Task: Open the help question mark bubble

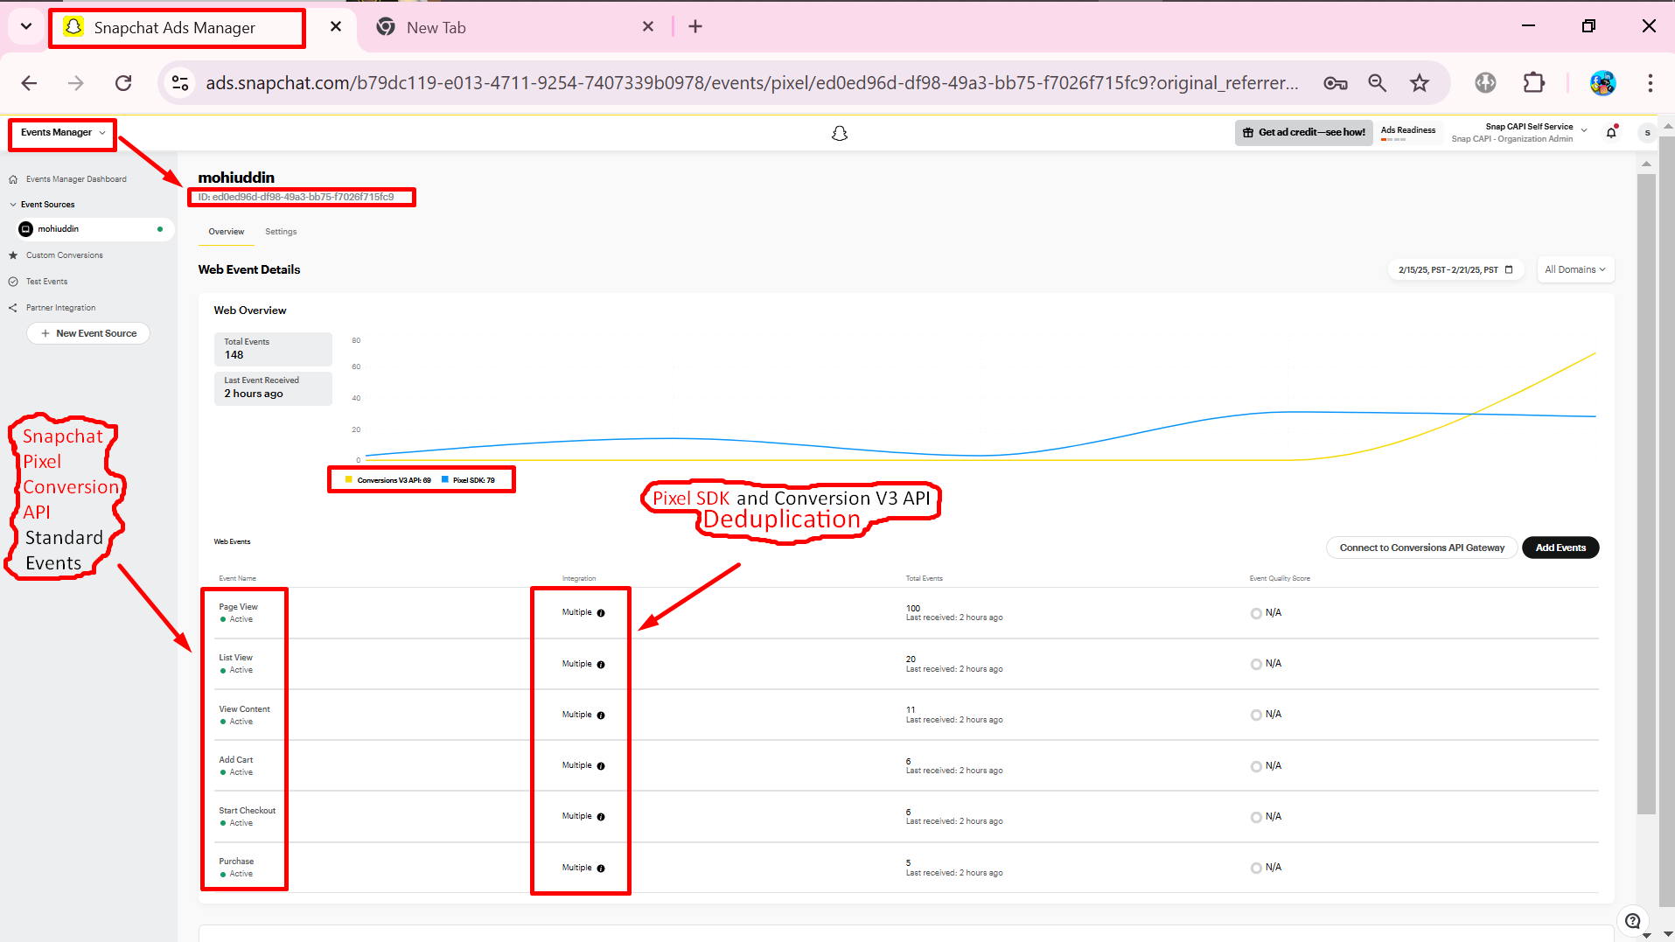Action: coord(1632,920)
